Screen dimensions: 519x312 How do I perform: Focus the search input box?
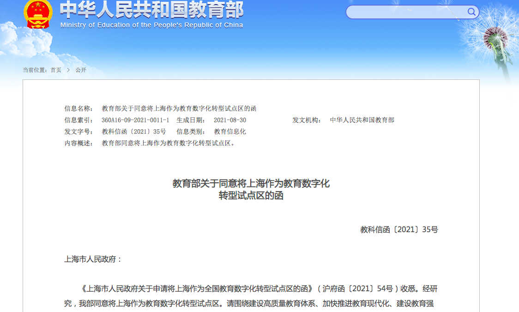(x=406, y=12)
